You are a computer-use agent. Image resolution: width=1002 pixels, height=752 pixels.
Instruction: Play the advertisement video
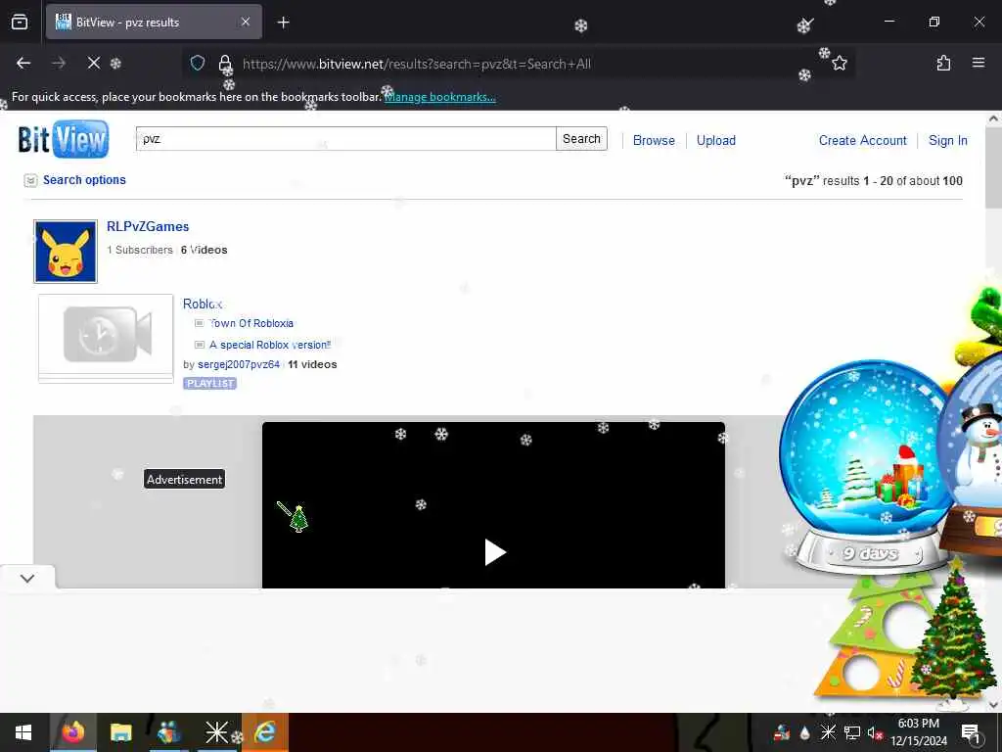point(494,552)
